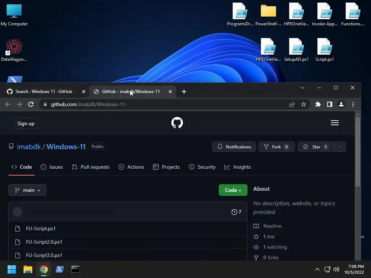This screenshot has width=371, height=278.
Task: Select the ProgramsDr... script file on desktop
Action: tap(240, 14)
